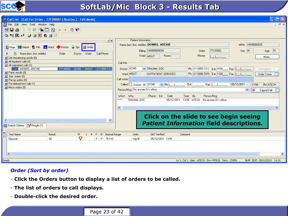Click the refresh arrows page icon
The image size is (288, 216).
coord(53,30)
